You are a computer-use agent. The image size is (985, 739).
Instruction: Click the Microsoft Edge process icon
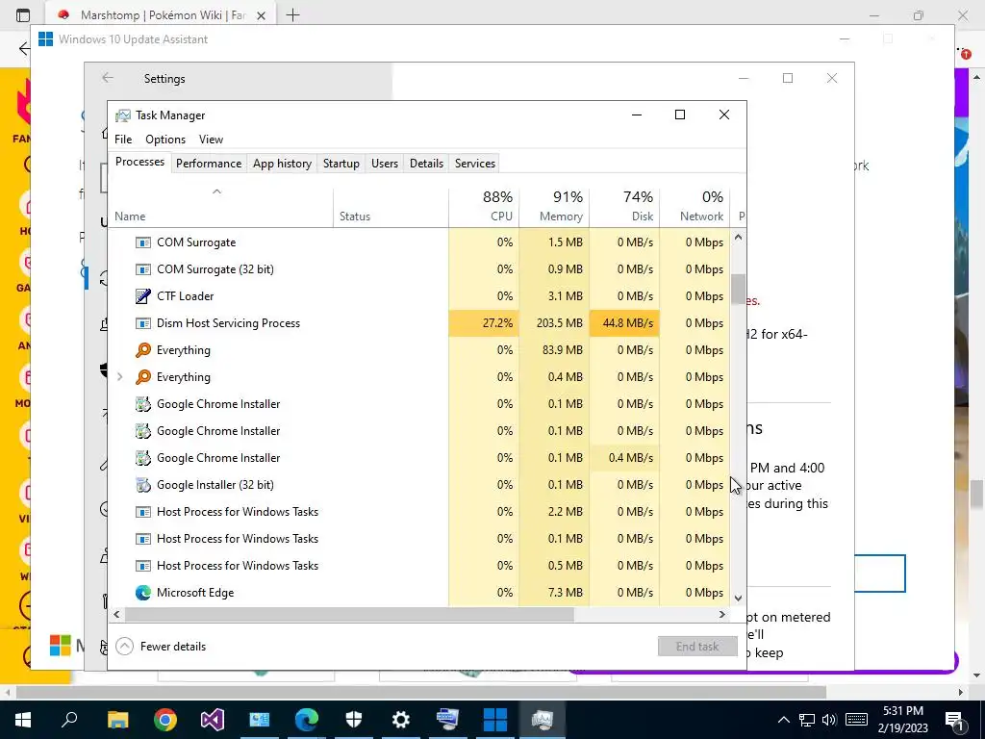pyautogui.click(x=143, y=593)
